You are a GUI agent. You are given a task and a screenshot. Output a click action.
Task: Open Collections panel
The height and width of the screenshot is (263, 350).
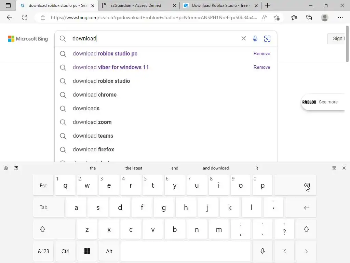click(309, 17)
